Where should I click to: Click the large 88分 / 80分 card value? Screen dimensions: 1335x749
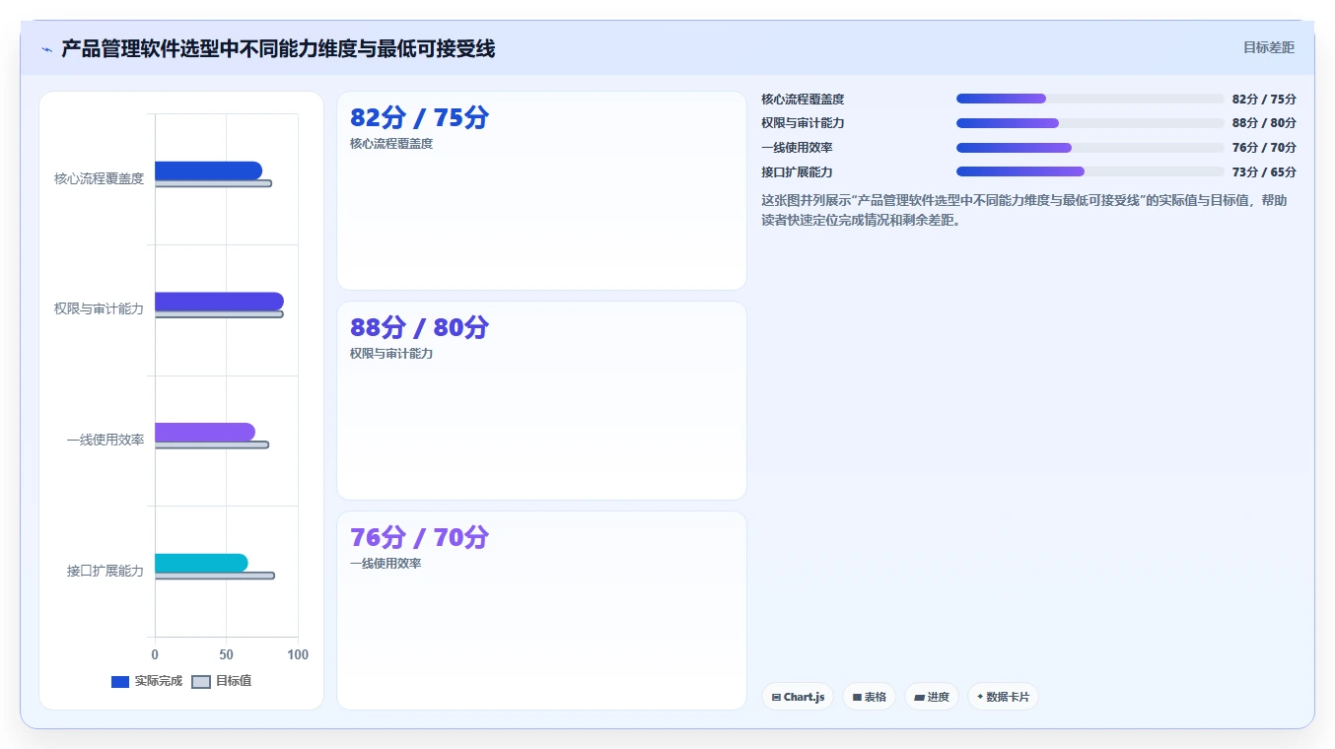[419, 327]
